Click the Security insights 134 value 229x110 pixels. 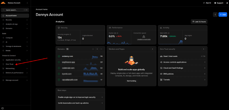coord(60,38)
